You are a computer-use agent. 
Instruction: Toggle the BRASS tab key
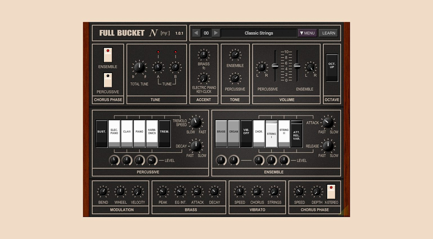tap(221, 134)
